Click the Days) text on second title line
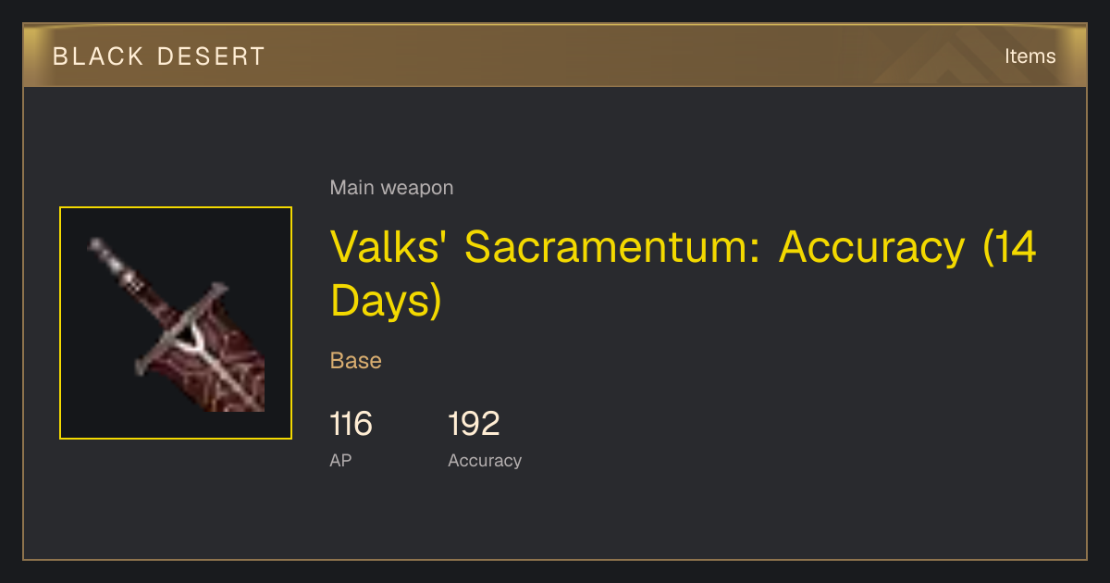1110x583 pixels. (387, 302)
